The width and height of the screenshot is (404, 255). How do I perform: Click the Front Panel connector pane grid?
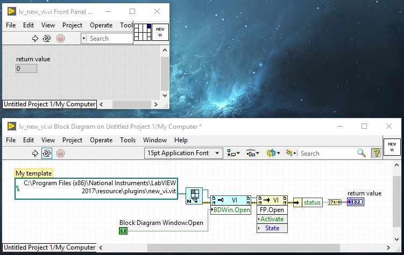pos(141,32)
